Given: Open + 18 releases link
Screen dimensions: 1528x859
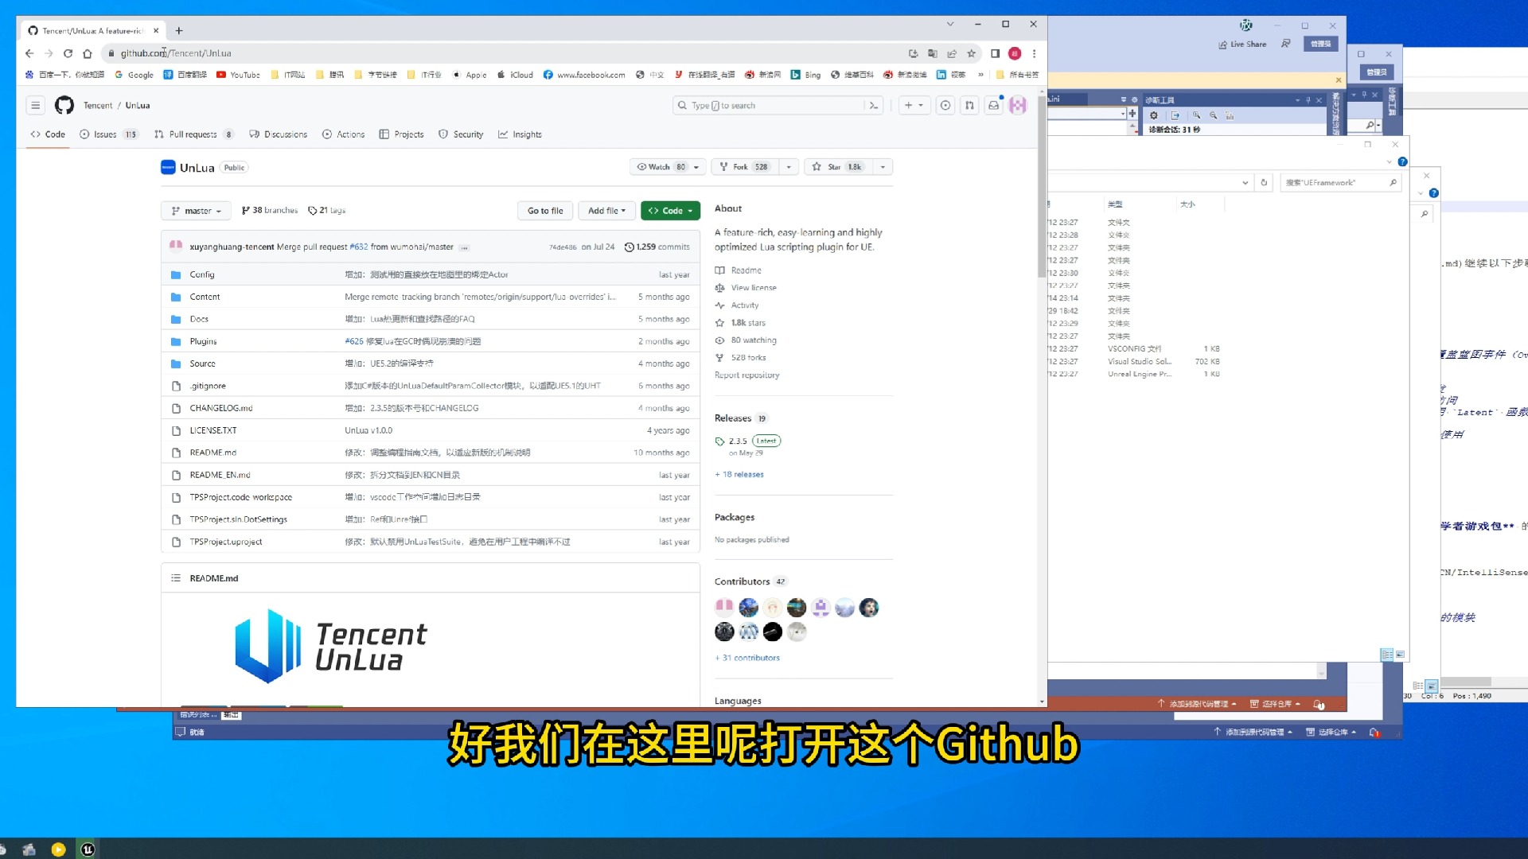Looking at the screenshot, I should point(739,474).
